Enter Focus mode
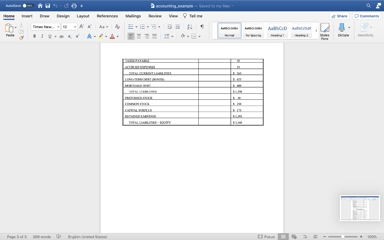Screen dimensions: 384x240 point(266,237)
